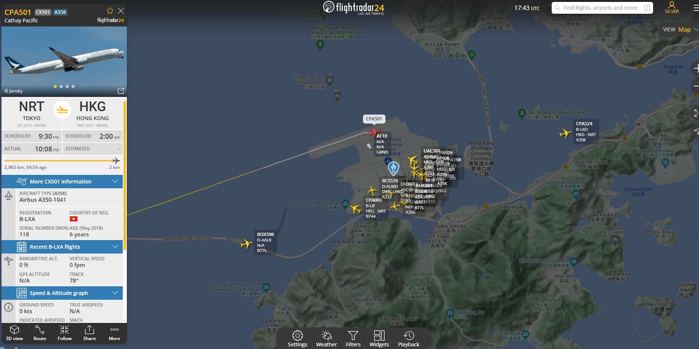Open the Weather layer options

pyautogui.click(x=327, y=338)
